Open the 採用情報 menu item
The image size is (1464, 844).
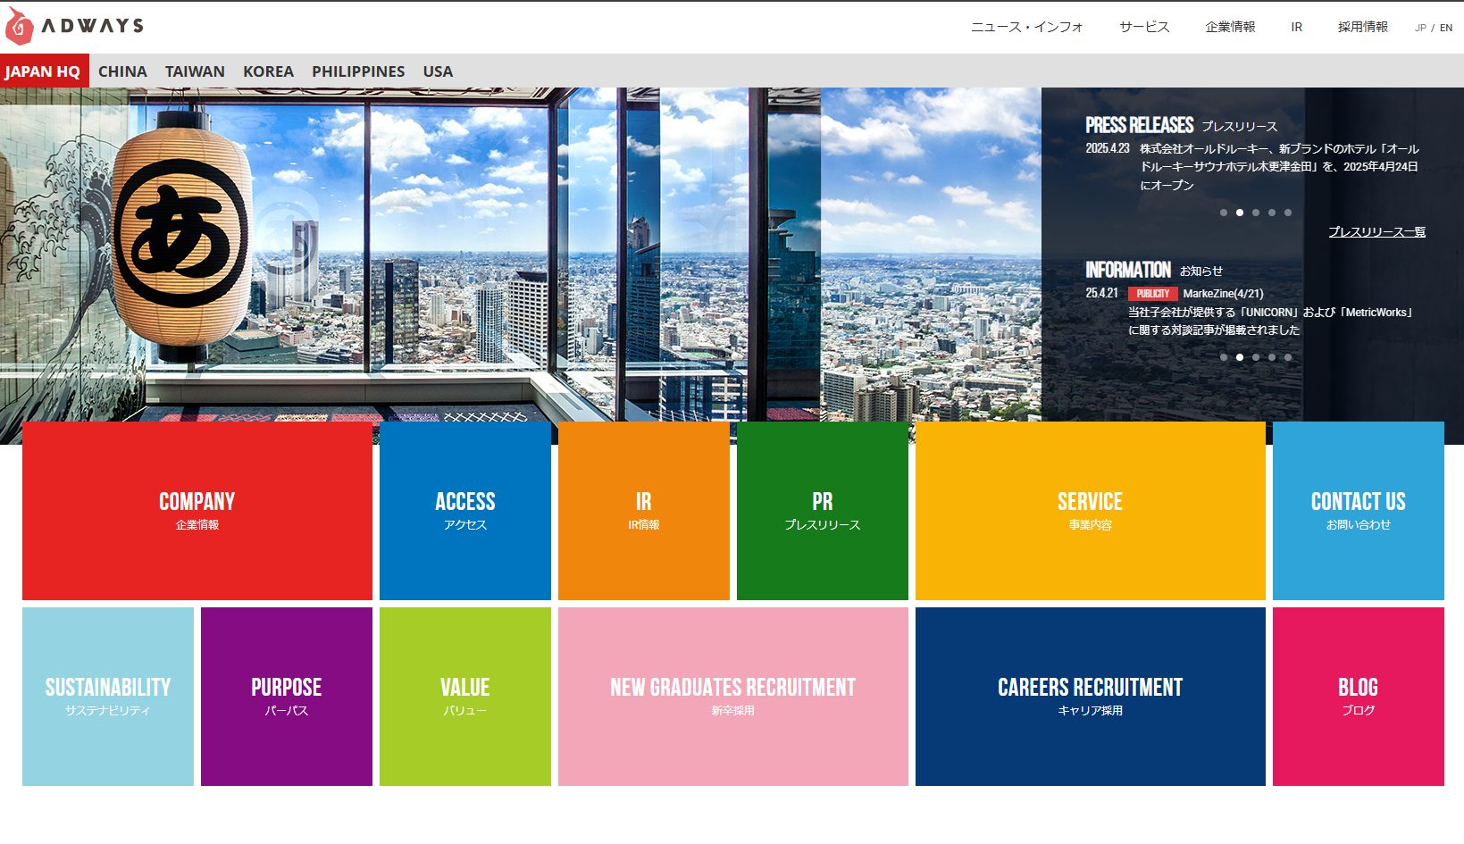1362,27
